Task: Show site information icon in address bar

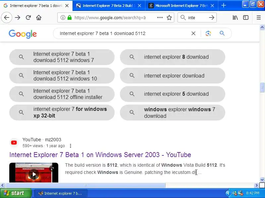Action: coord(63,17)
